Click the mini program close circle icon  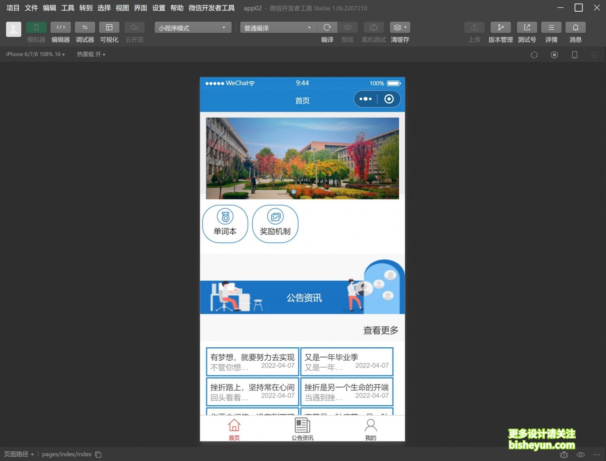click(x=389, y=99)
